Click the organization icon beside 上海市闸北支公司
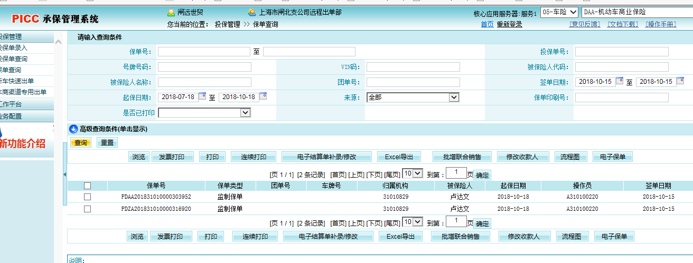Image resolution: width=693 pixels, height=263 pixels. (x=252, y=12)
